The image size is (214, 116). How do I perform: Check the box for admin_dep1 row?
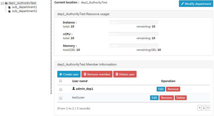click(61, 89)
